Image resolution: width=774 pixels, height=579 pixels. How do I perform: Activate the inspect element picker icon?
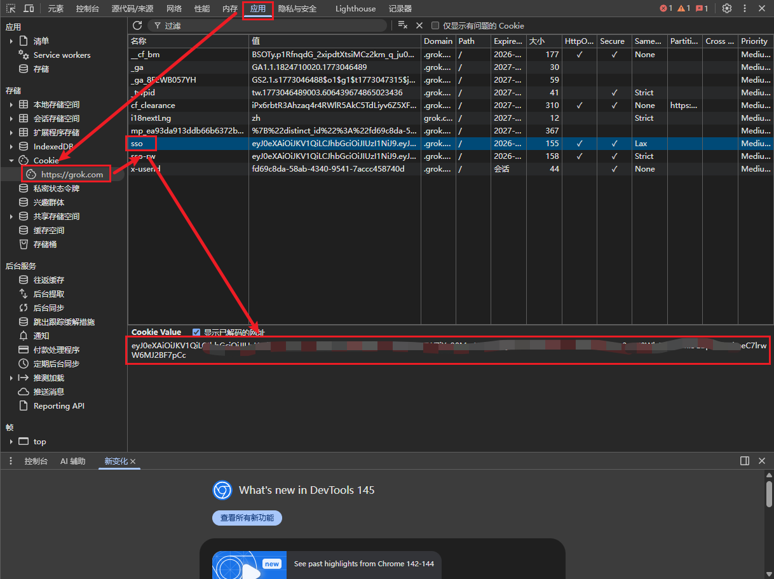[11, 8]
